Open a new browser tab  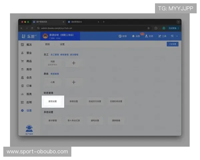tap(104, 22)
